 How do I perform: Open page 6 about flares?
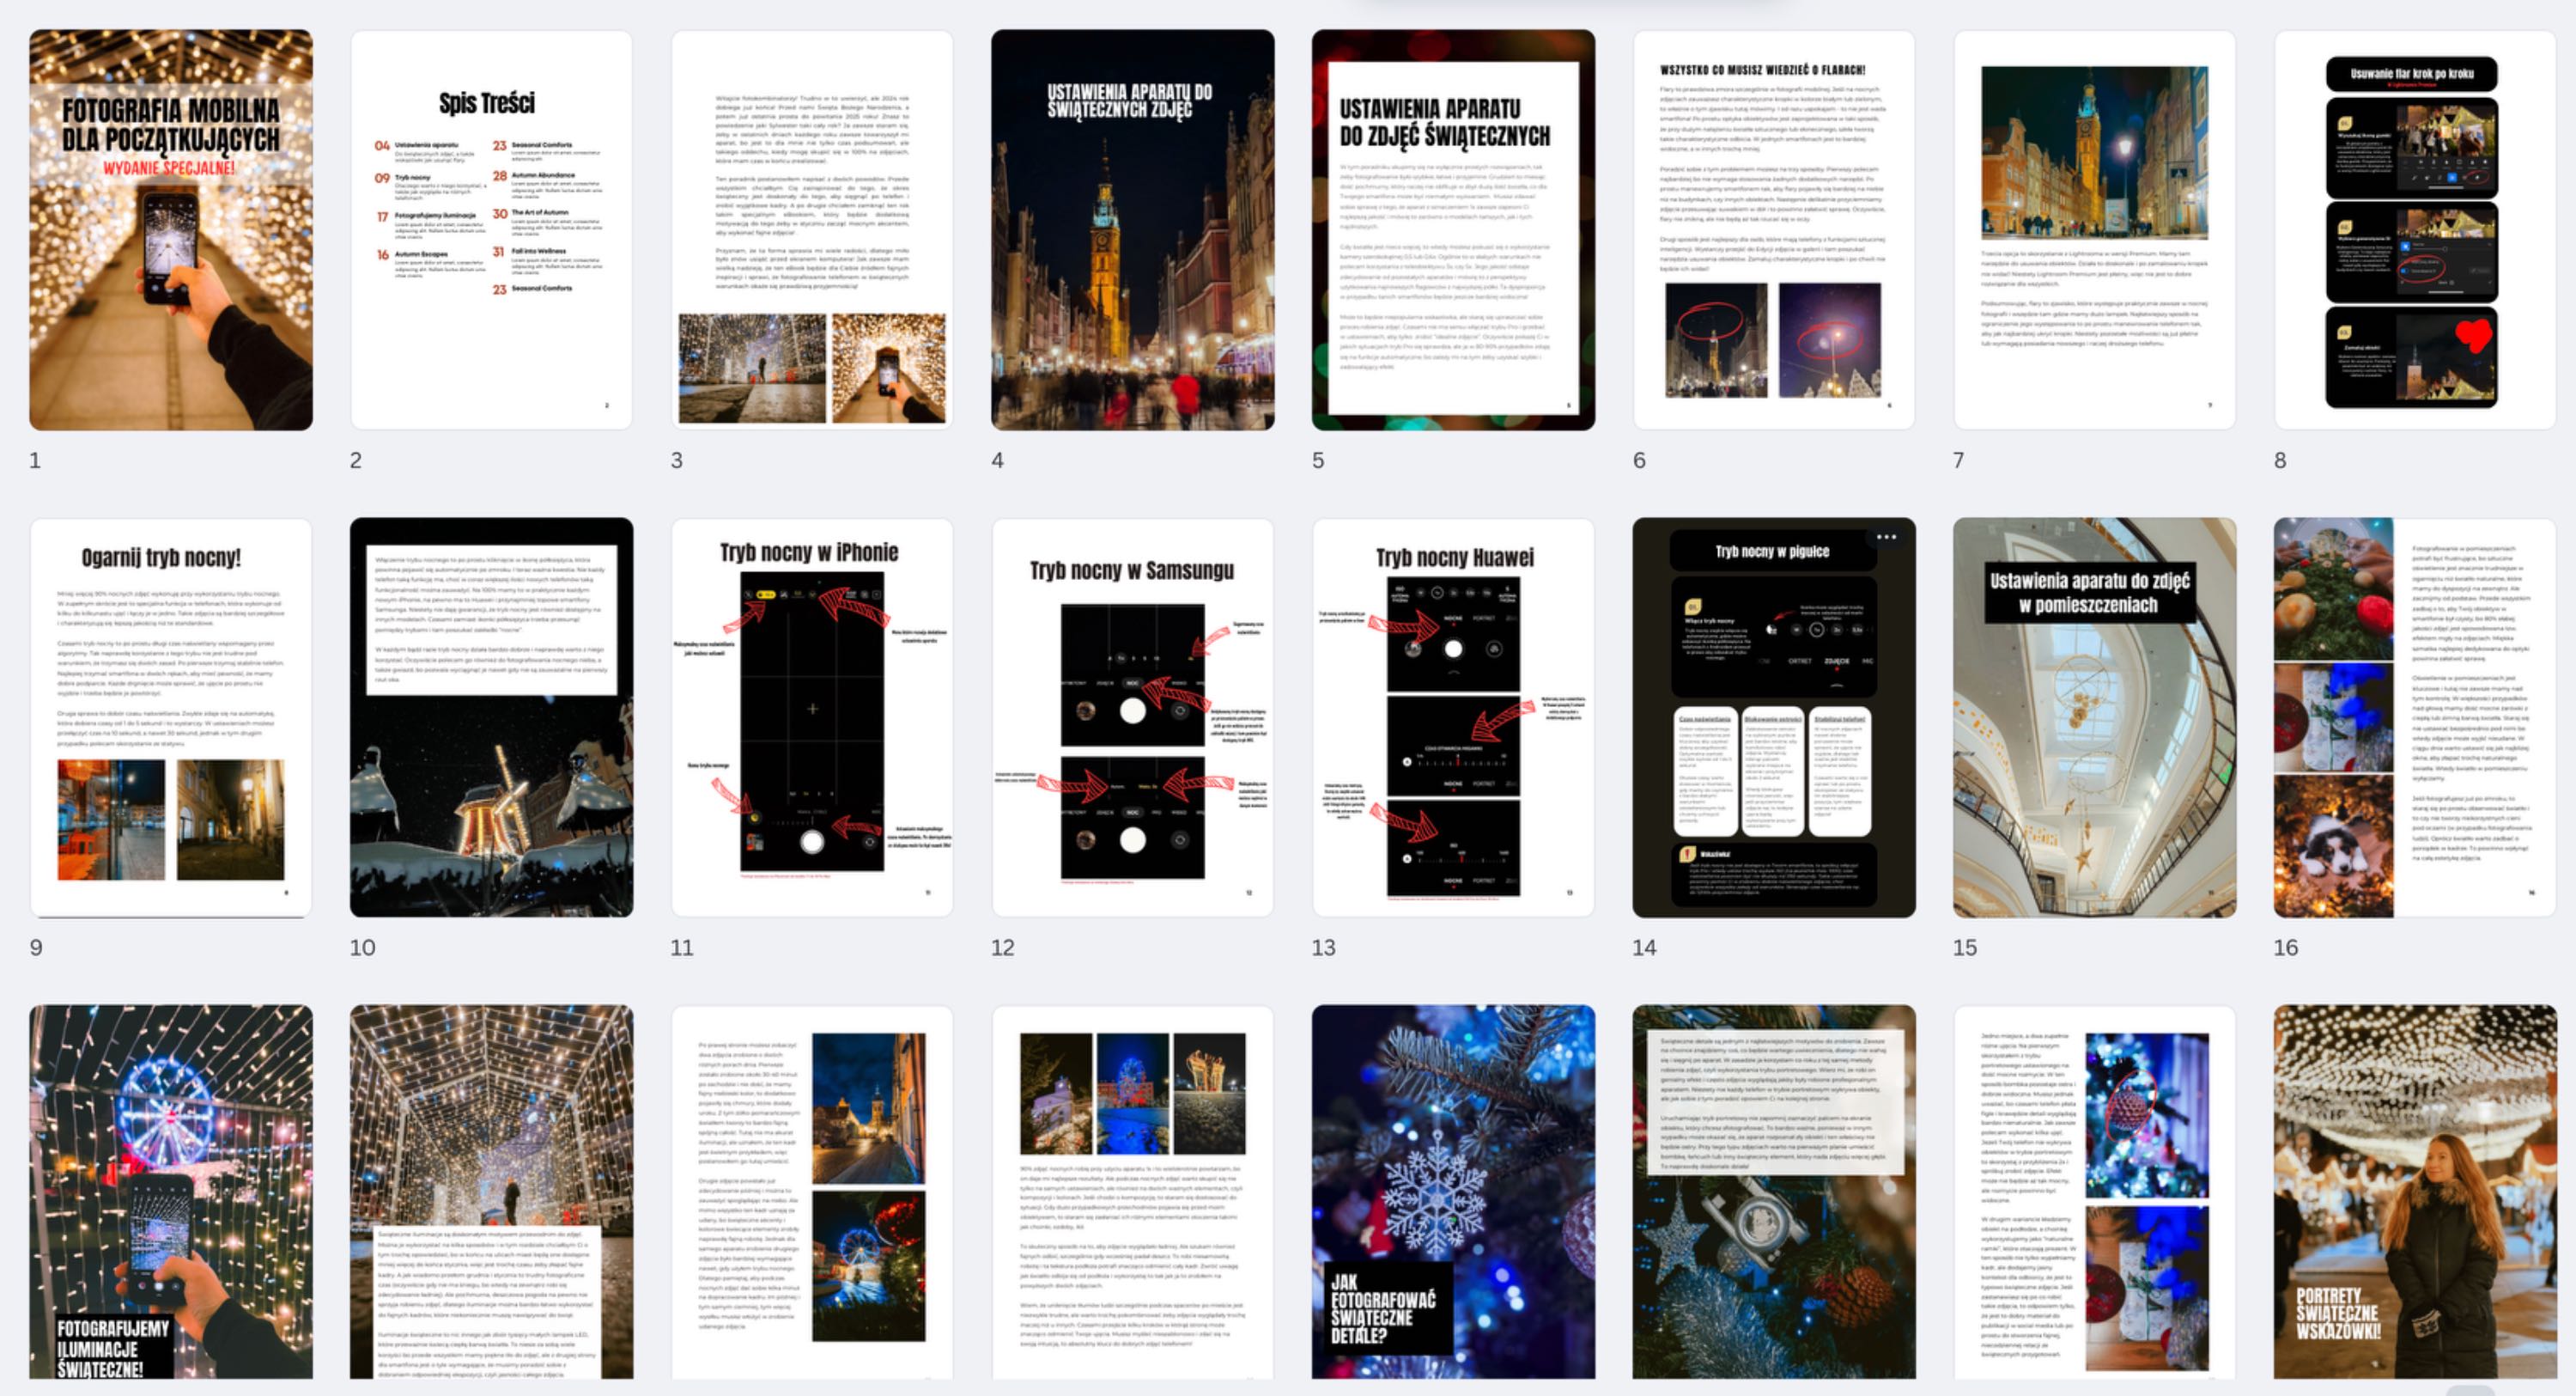click(1774, 230)
